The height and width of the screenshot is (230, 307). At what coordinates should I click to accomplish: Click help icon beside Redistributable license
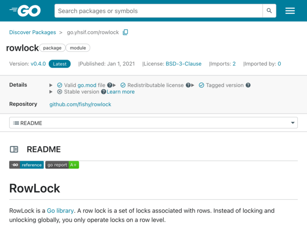tap(188, 85)
